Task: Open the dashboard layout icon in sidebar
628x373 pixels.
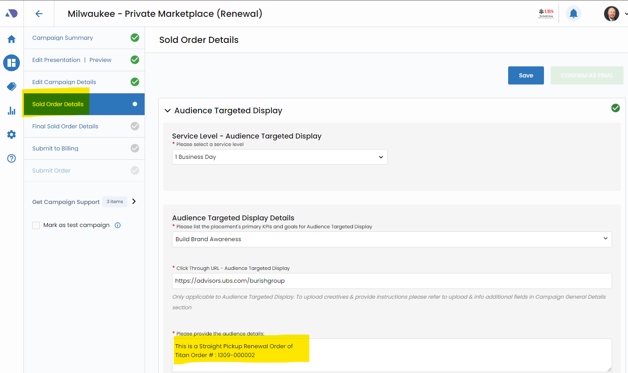Action: tap(11, 63)
